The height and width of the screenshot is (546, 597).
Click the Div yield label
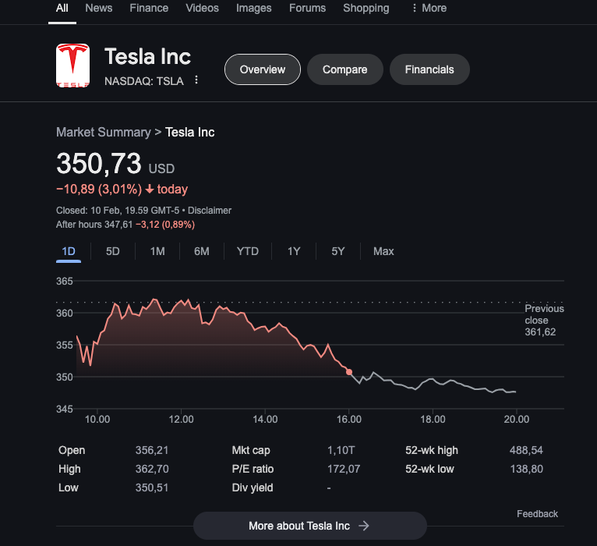point(253,487)
